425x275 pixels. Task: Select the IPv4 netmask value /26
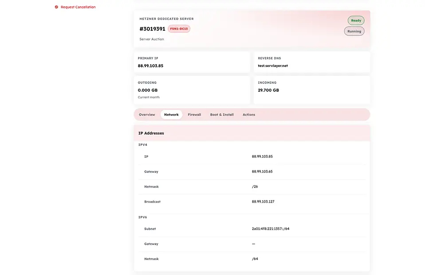tap(255, 187)
